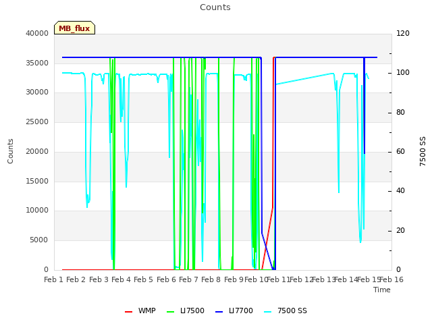
Task: Click the 15000 y-axis tick label
Action: (x=37, y=182)
